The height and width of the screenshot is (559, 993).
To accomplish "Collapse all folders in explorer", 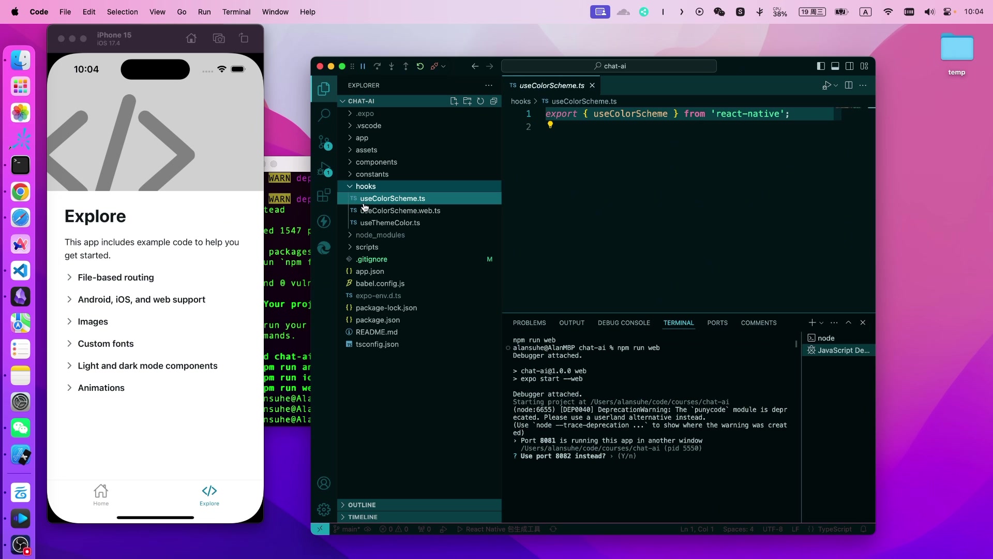I will tap(493, 101).
